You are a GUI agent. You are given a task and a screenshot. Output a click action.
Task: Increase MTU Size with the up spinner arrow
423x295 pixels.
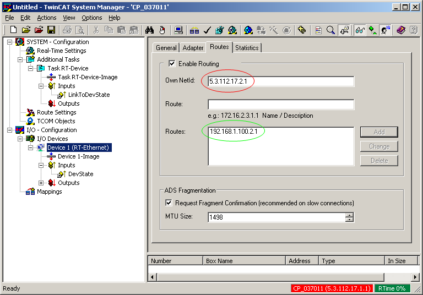pyautogui.click(x=349, y=215)
